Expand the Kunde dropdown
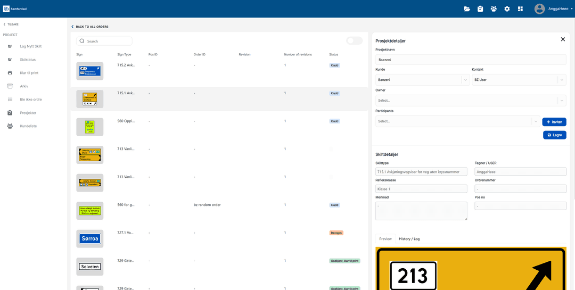Image resolution: width=575 pixels, height=290 pixels. coord(465,80)
